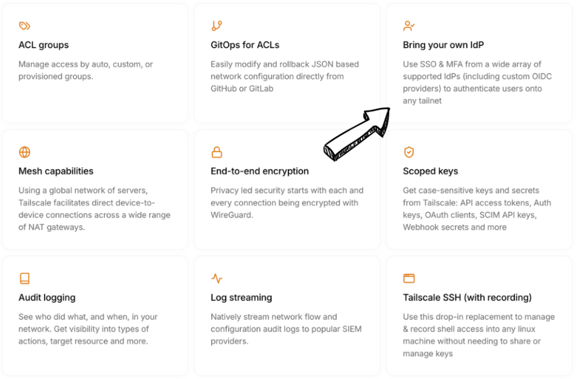Click the Tailscale SSH terminal window icon

point(408,279)
